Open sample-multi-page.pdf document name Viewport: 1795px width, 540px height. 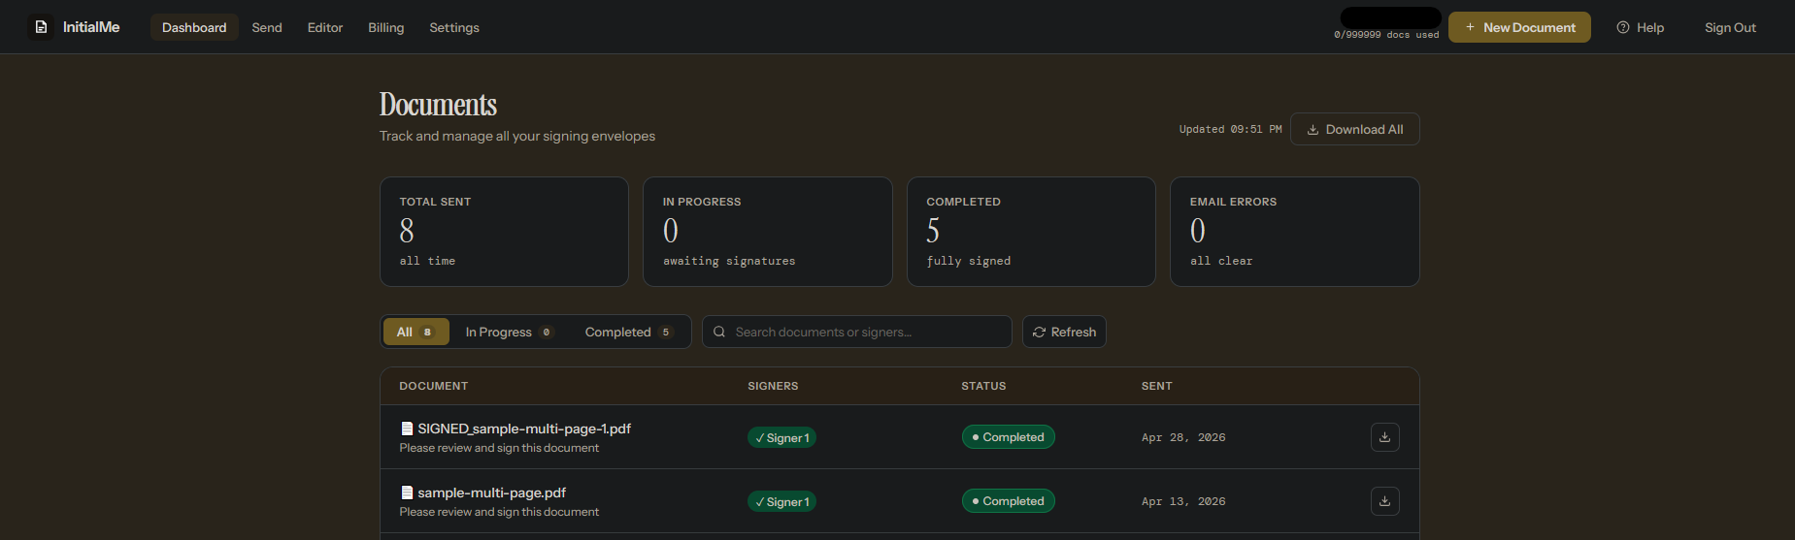491,492
